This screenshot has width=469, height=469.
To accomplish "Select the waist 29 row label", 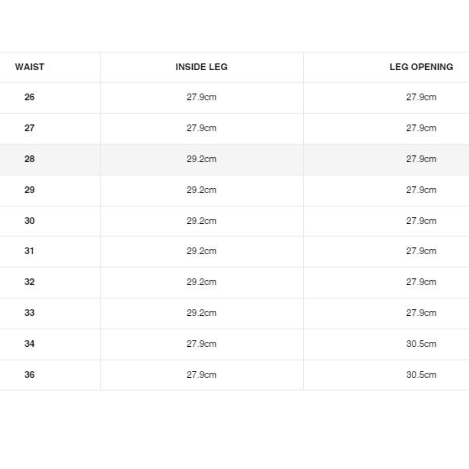I will tap(30, 190).
